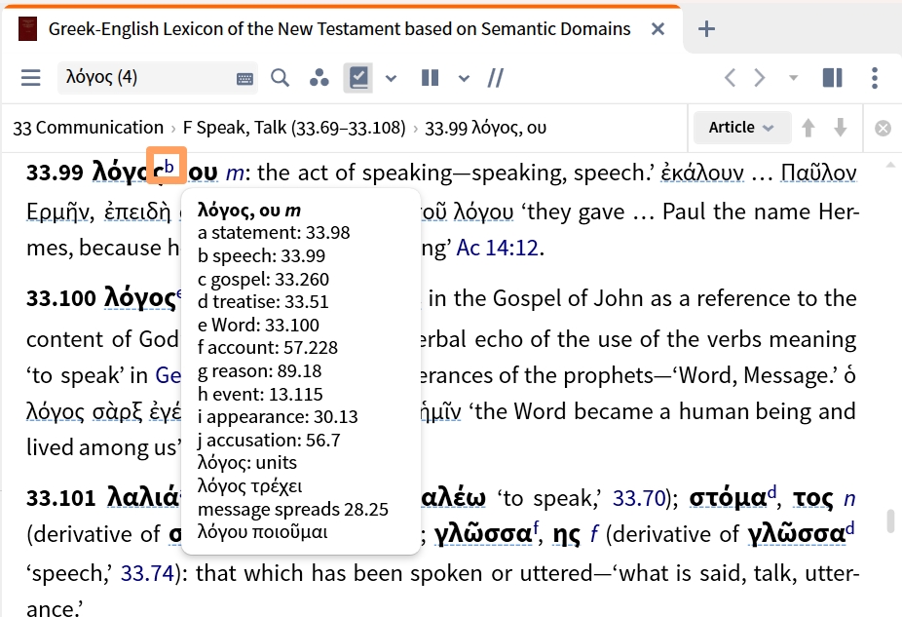Click the superscript d after στόμα
The image size is (902, 617).
(x=771, y=492)
